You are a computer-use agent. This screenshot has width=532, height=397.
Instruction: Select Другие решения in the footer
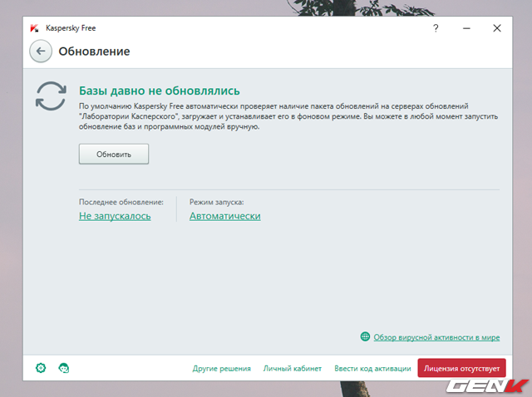click(222, 368)
